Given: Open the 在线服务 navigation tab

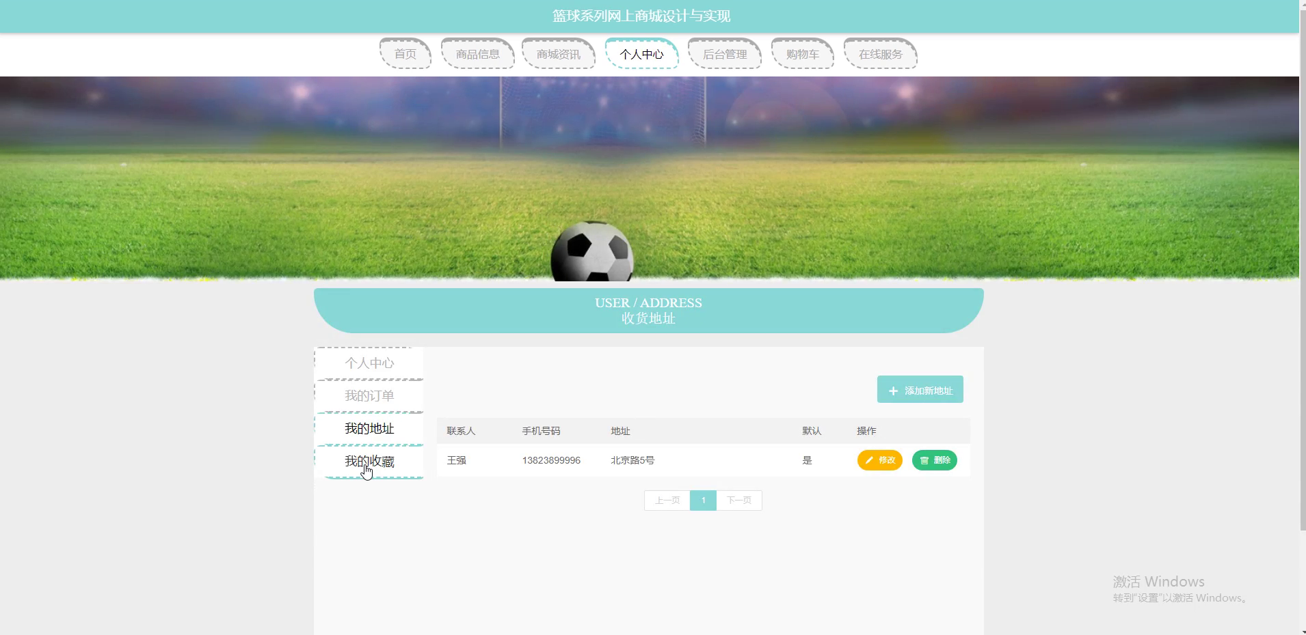Looking at the screenshot, I should pyautogui.click(x=881, y=54).
